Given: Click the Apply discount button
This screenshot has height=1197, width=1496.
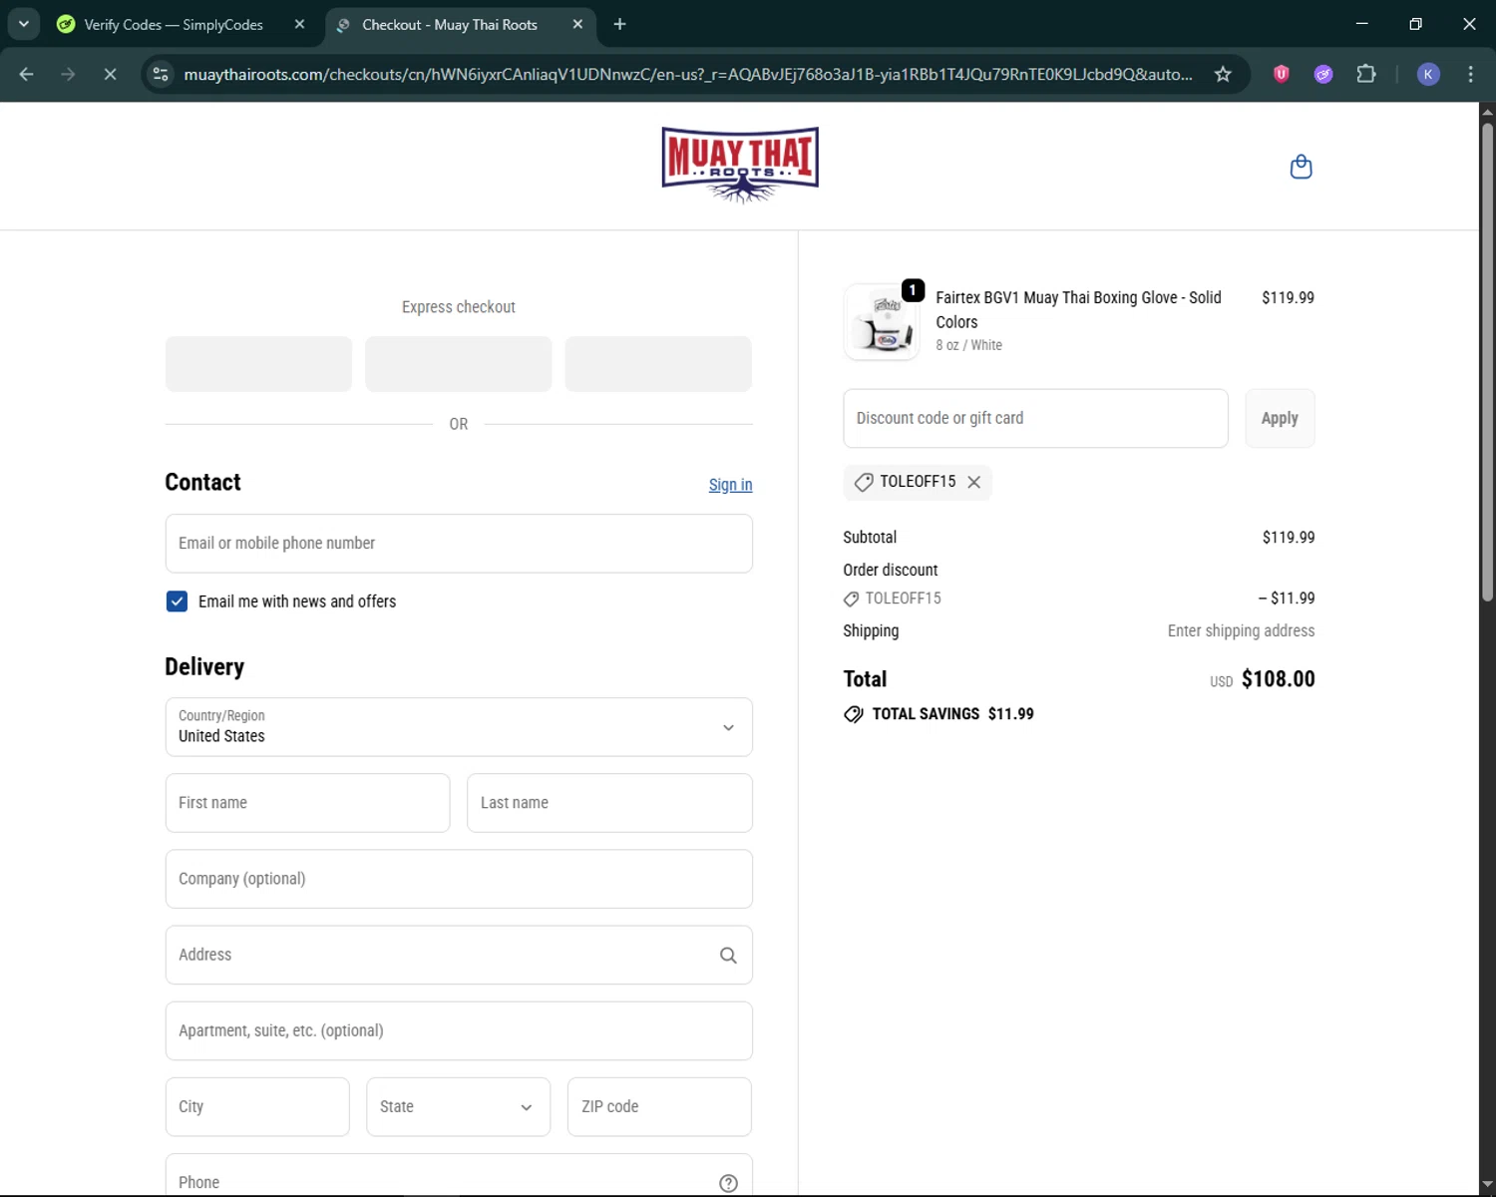Looking at the screenshot, I should pyautogui.click(x=1280, y=418).
